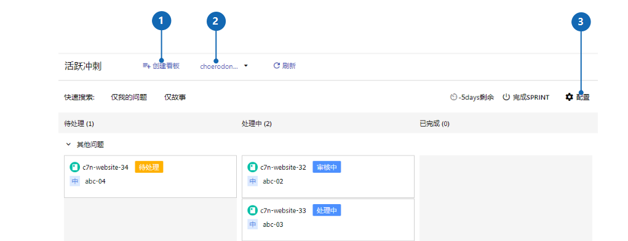Open issue link c7n-website-32

pos(283,167)
